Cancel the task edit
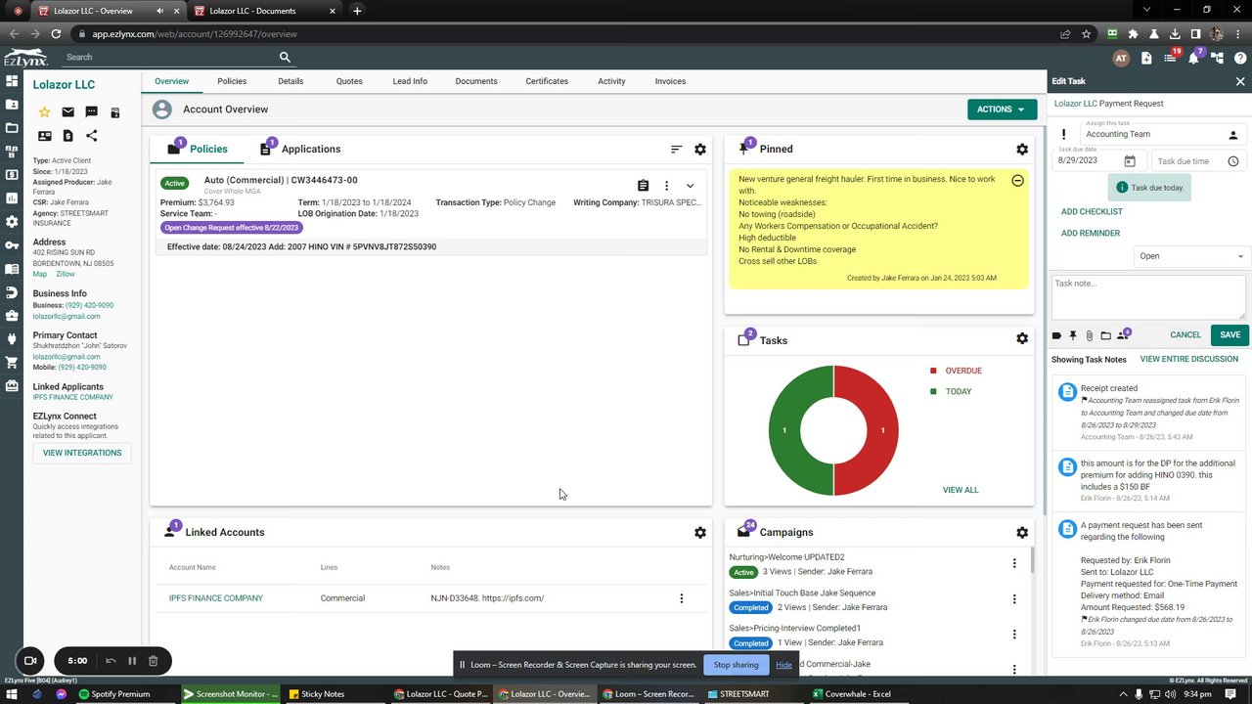The width and height of the screenshot is (1252, 704). pos(1185,335)
